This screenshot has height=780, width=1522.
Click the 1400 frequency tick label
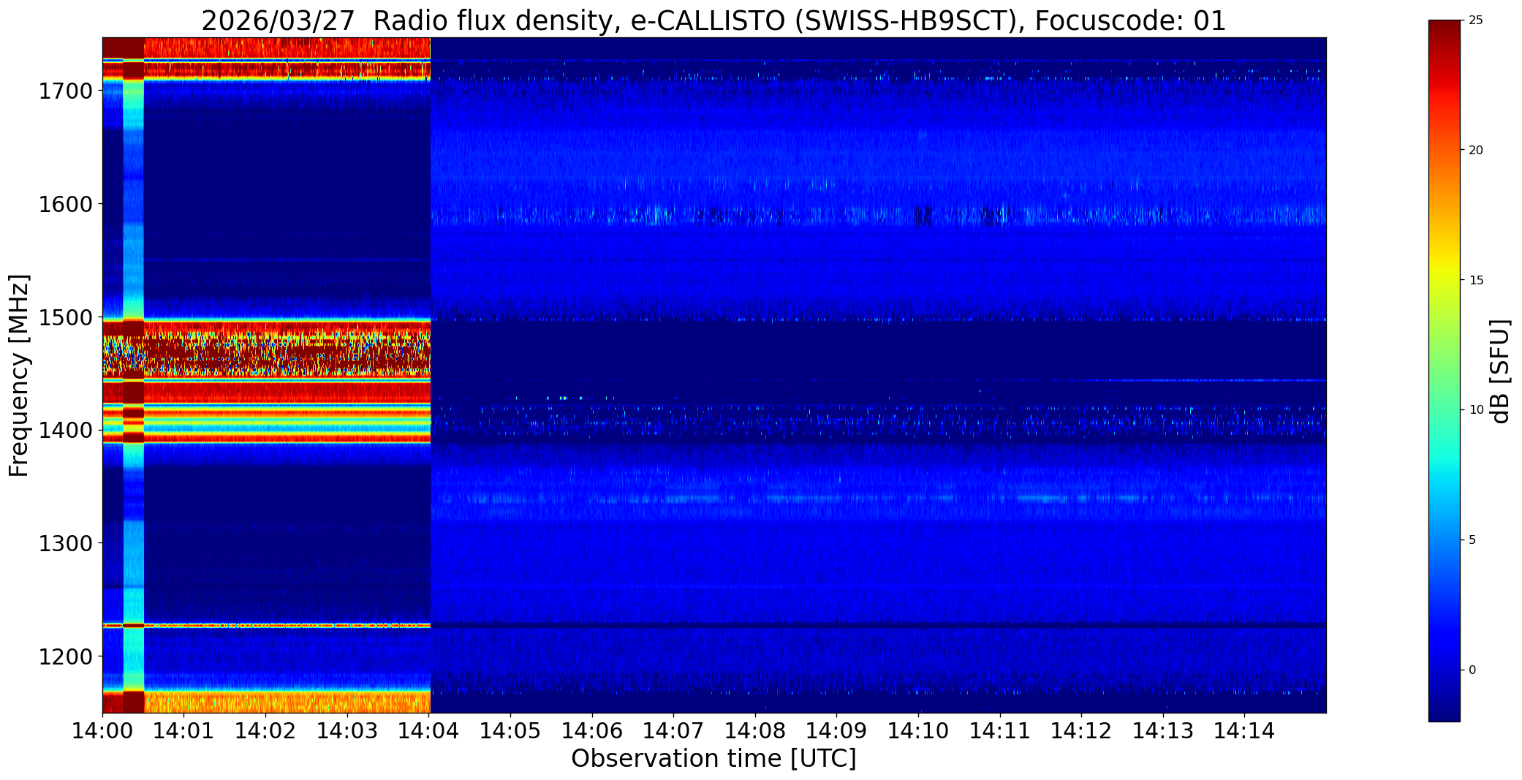pyautogui.click(x=65, y=431)
